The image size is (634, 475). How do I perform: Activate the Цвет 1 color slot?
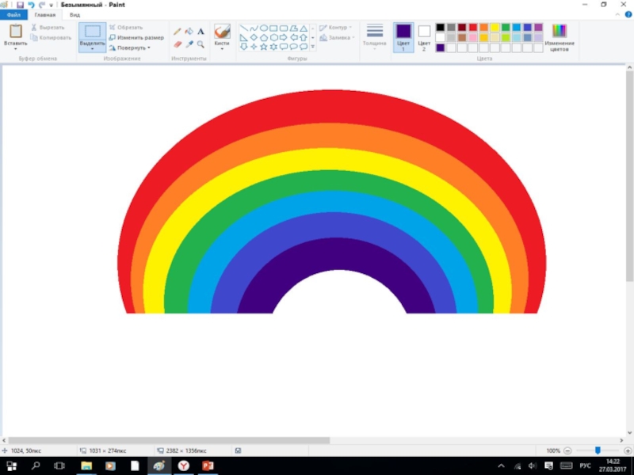pos(403,37)
